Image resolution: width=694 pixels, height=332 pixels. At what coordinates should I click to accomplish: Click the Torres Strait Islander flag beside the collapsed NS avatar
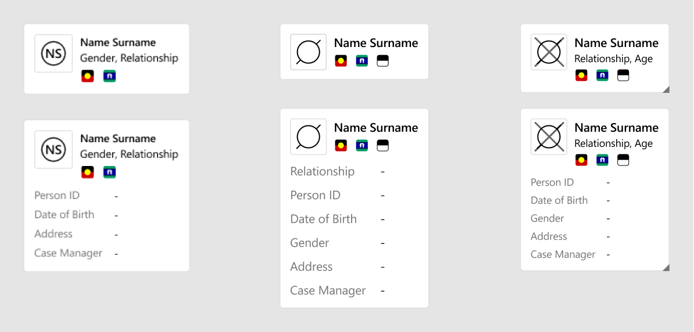pyautogui.click(x=109, y=76)
